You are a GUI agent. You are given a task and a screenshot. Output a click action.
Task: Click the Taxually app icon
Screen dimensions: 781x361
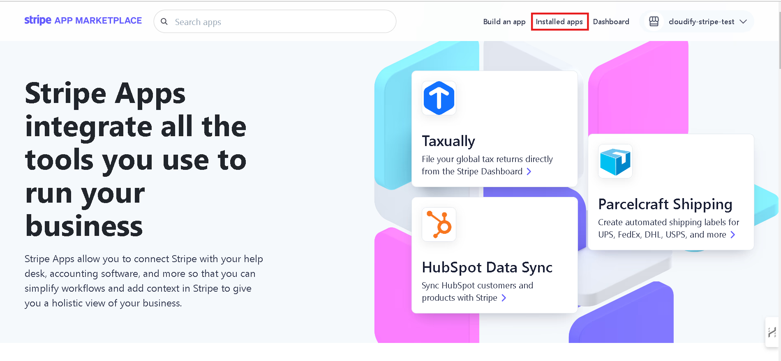[x=439, y=98]
